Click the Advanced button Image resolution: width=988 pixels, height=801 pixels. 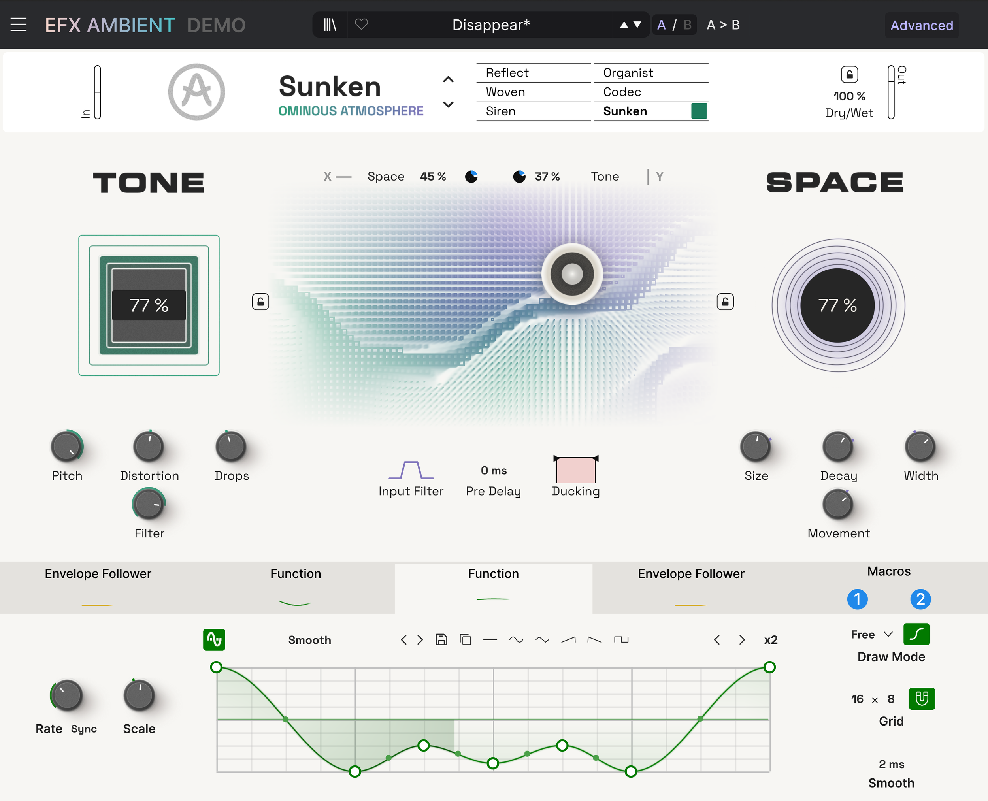click(921, 25)
